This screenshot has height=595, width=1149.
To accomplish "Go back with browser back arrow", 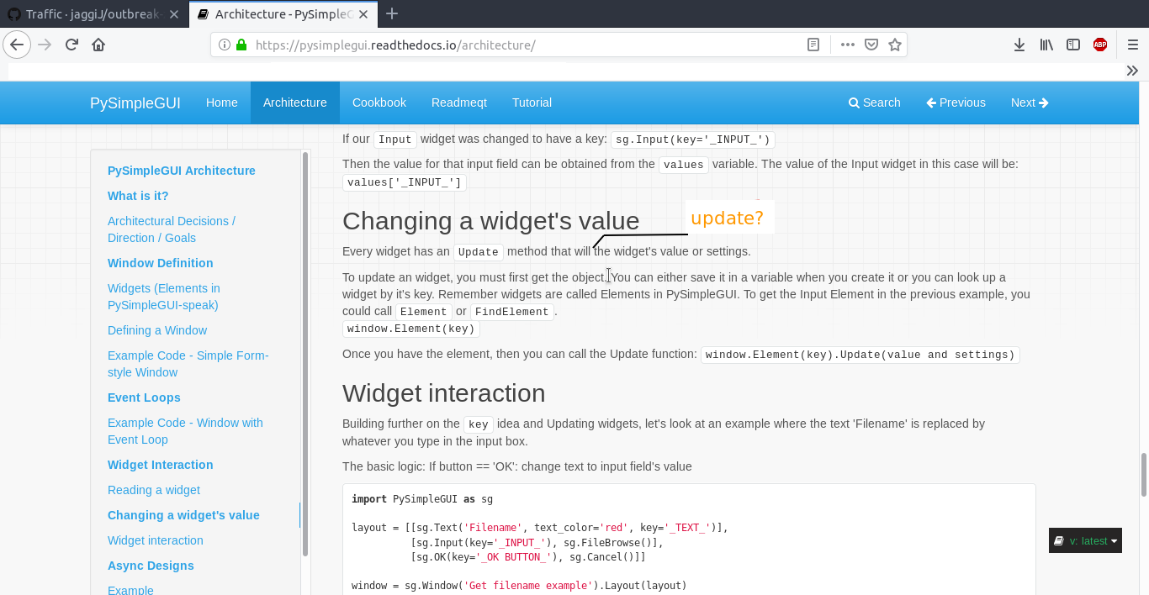I will [17, 45].
